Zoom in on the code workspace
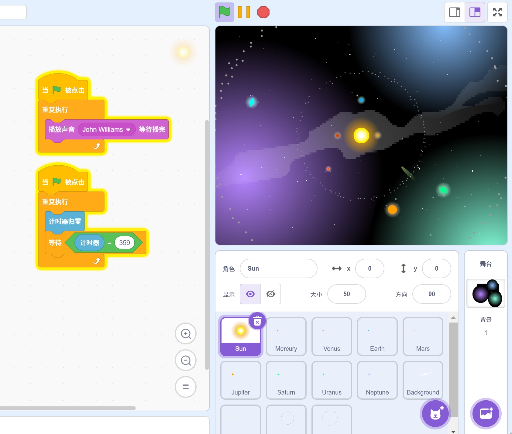 coord(186,333)
